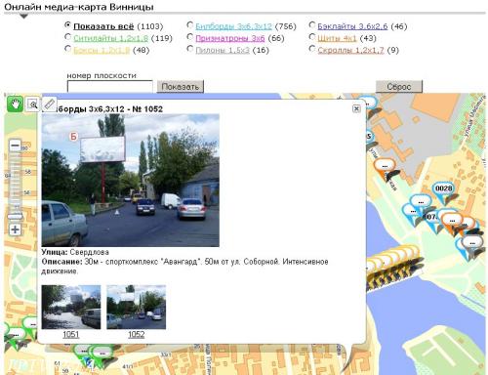Focus the номер плоскости input field
The image size is (488, 375).
tap(109, 87)
